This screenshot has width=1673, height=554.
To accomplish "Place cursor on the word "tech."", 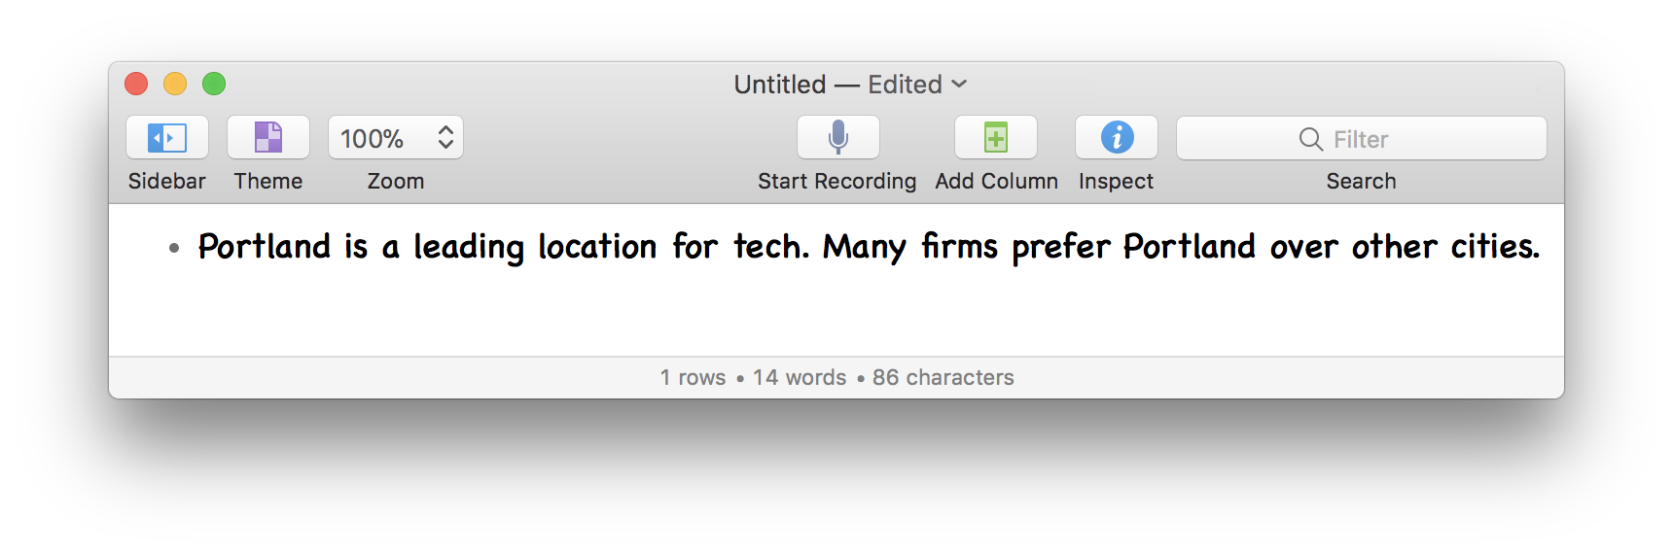I will (x=770, y=247).
